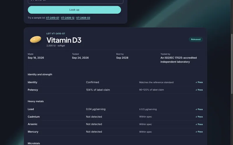Open sample lot VT-2410-07 link

point(53,18)
